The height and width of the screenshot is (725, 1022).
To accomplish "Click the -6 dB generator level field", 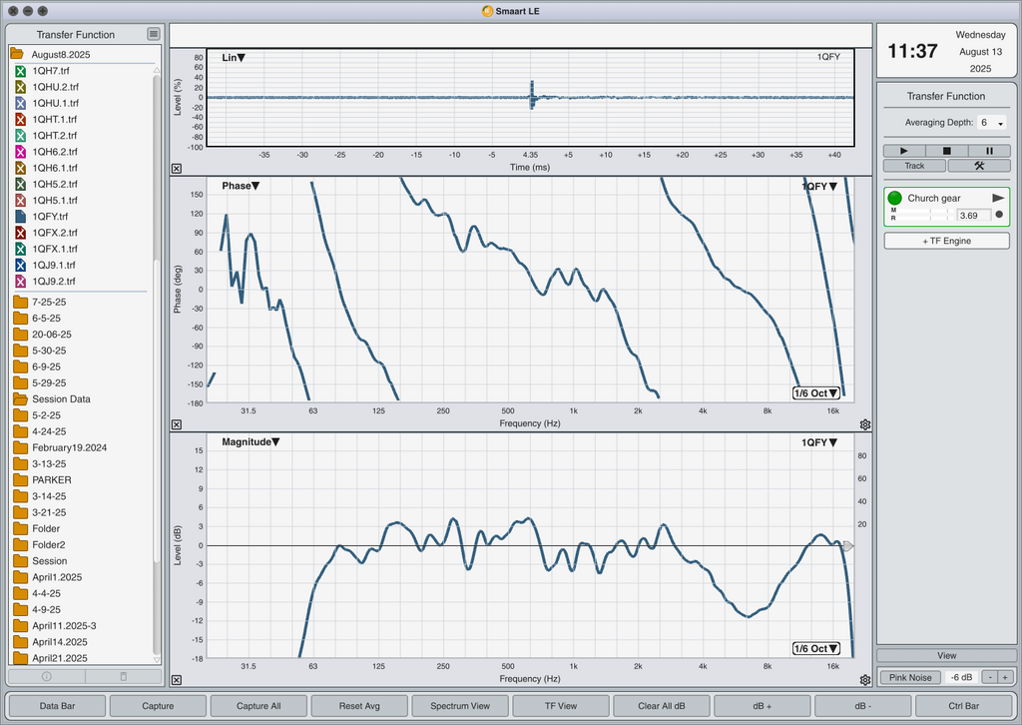I will click(962, 677).
